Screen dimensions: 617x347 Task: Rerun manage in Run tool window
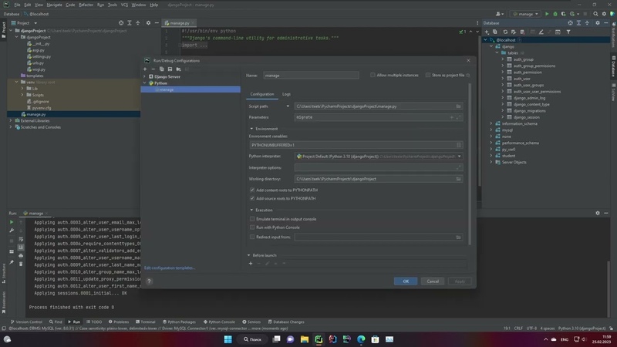[x=12, y=222]
